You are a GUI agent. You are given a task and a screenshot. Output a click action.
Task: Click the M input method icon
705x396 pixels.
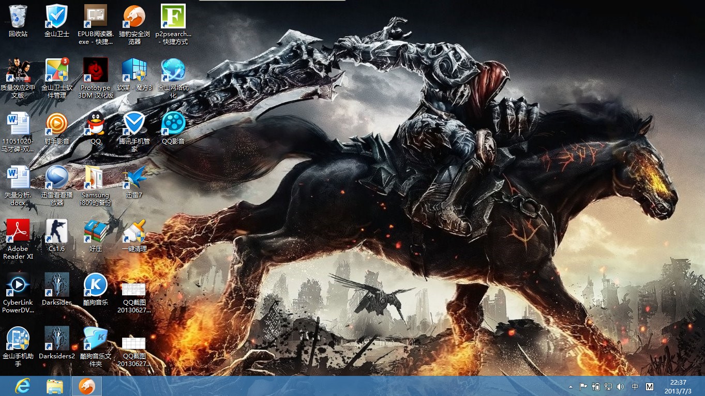point(650,387)
